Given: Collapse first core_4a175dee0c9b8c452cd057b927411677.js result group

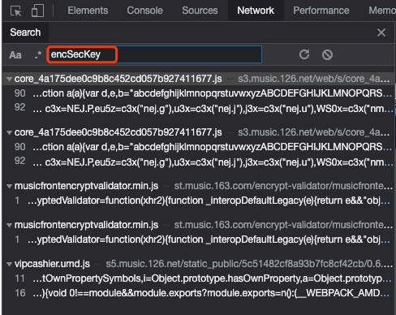Looking at the screenshot, I should click(x=10, y=79).
